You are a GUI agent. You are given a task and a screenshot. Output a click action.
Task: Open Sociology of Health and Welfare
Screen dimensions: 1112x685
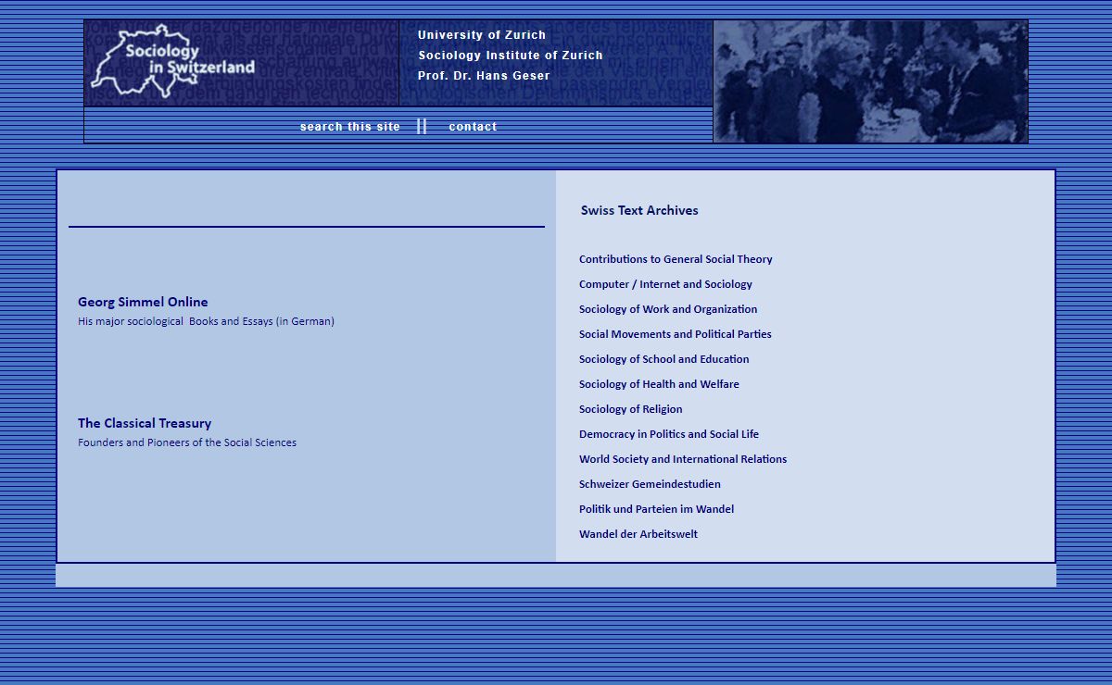pyautogui.click(x=659, y=384)
